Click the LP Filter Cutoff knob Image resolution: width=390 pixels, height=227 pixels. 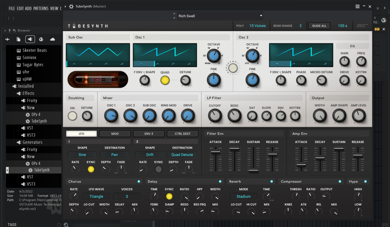(x=215, y=116)
